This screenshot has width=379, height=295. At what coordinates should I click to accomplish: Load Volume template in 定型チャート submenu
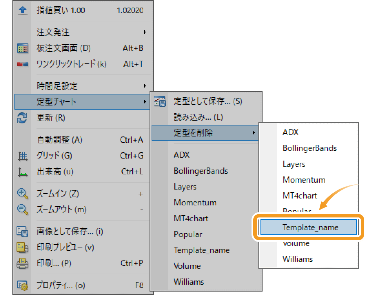tap(206, 266)
